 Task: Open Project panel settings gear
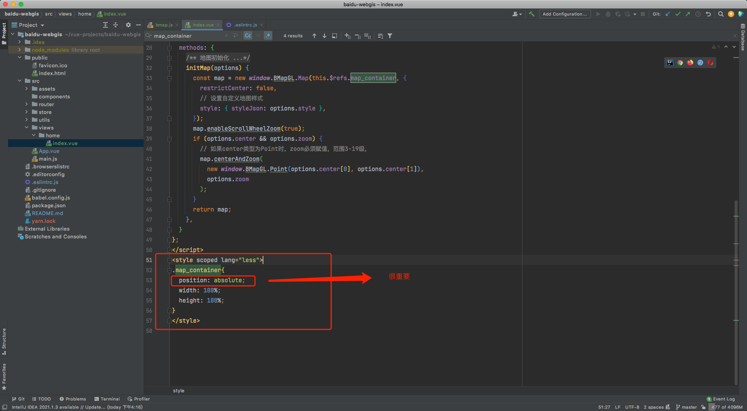click(x=128, y=25)
